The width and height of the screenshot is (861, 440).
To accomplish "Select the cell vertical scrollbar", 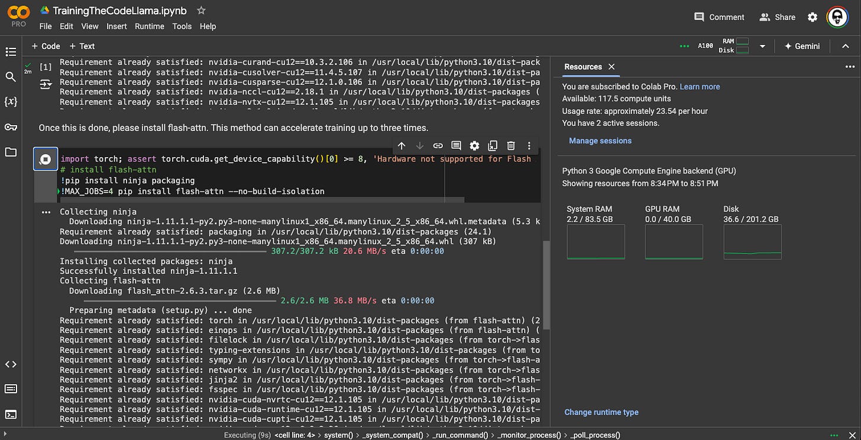I will pos(546,285).
